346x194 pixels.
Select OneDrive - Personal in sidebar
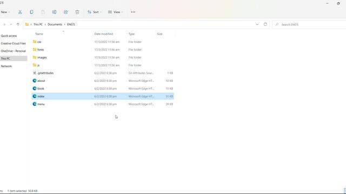point(14,51)
